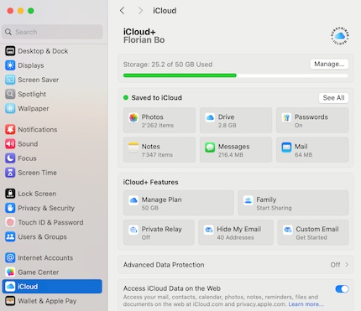Click the green storage usage bar

coord(180,75)
